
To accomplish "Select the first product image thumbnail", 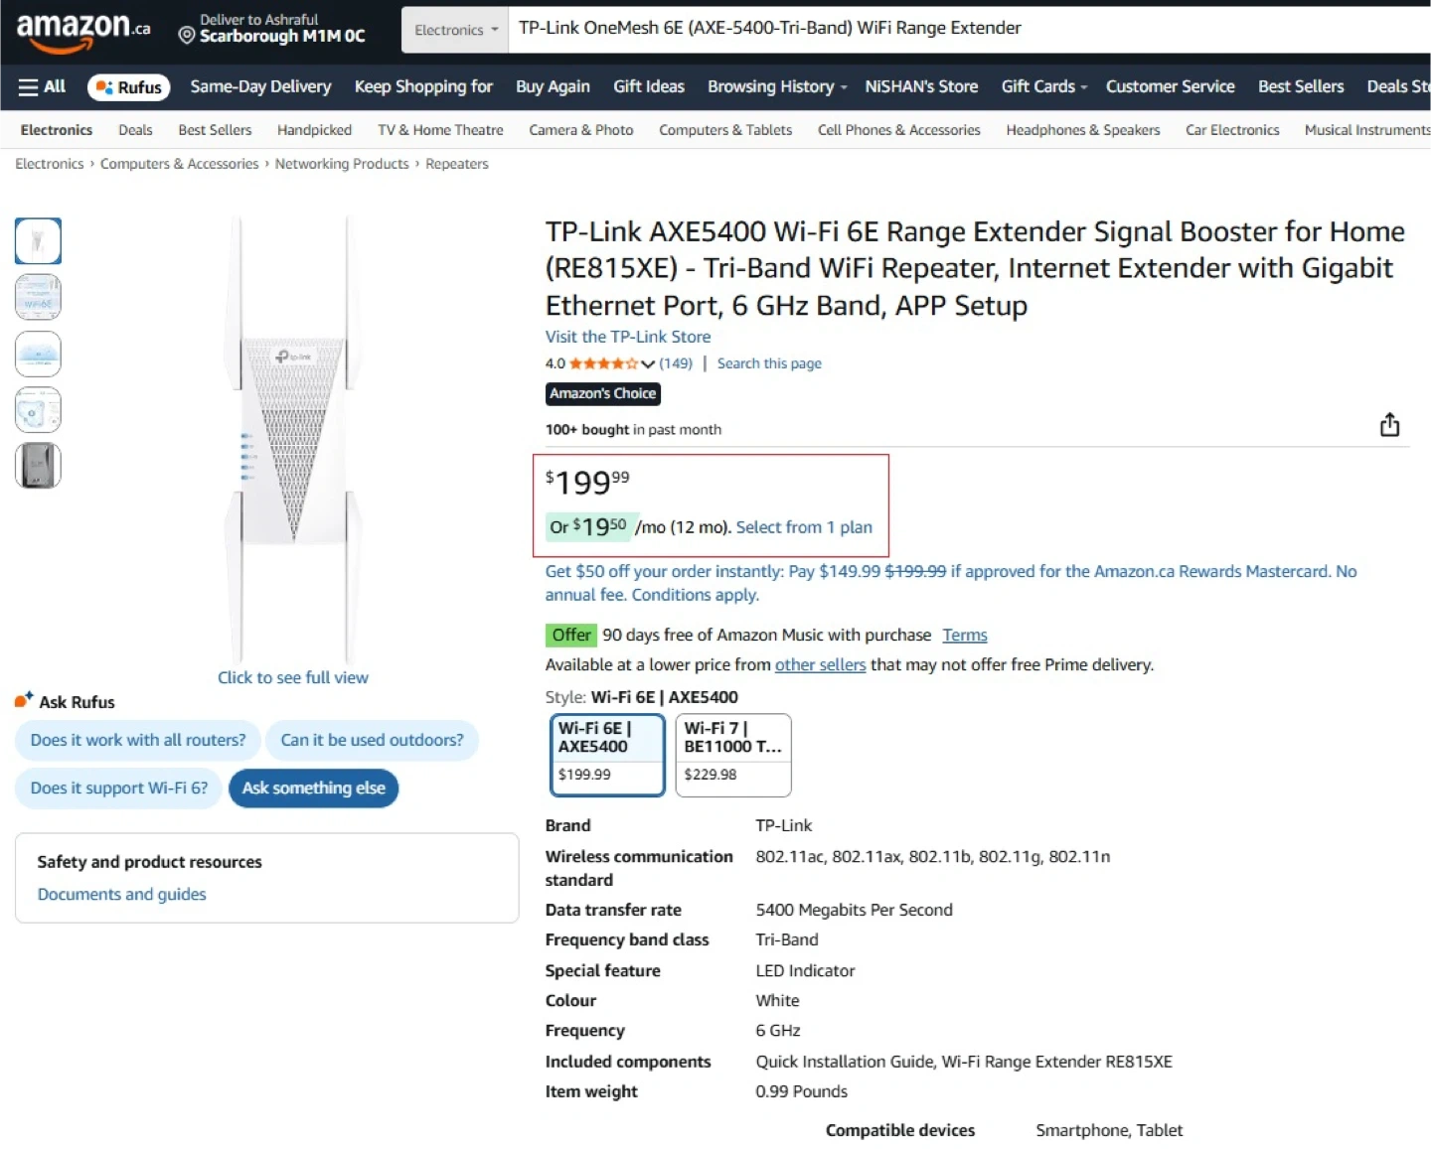I will [x=38, y=241].
